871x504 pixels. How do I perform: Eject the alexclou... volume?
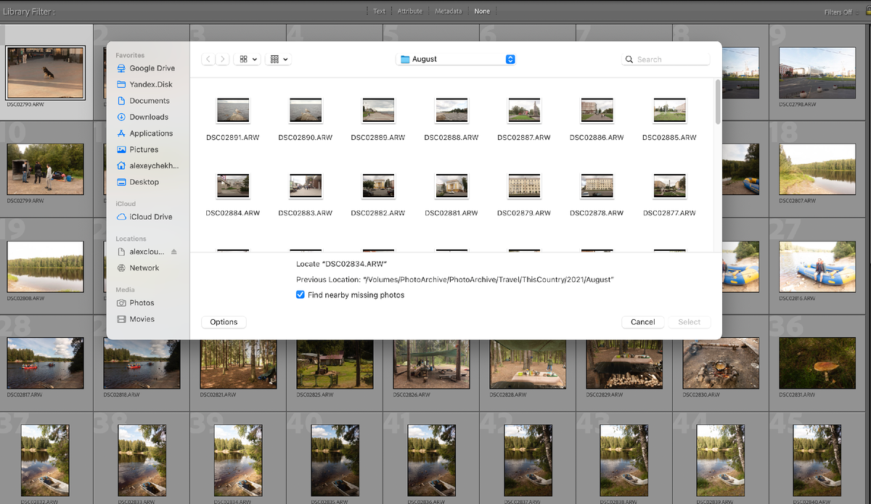[173, 252]
